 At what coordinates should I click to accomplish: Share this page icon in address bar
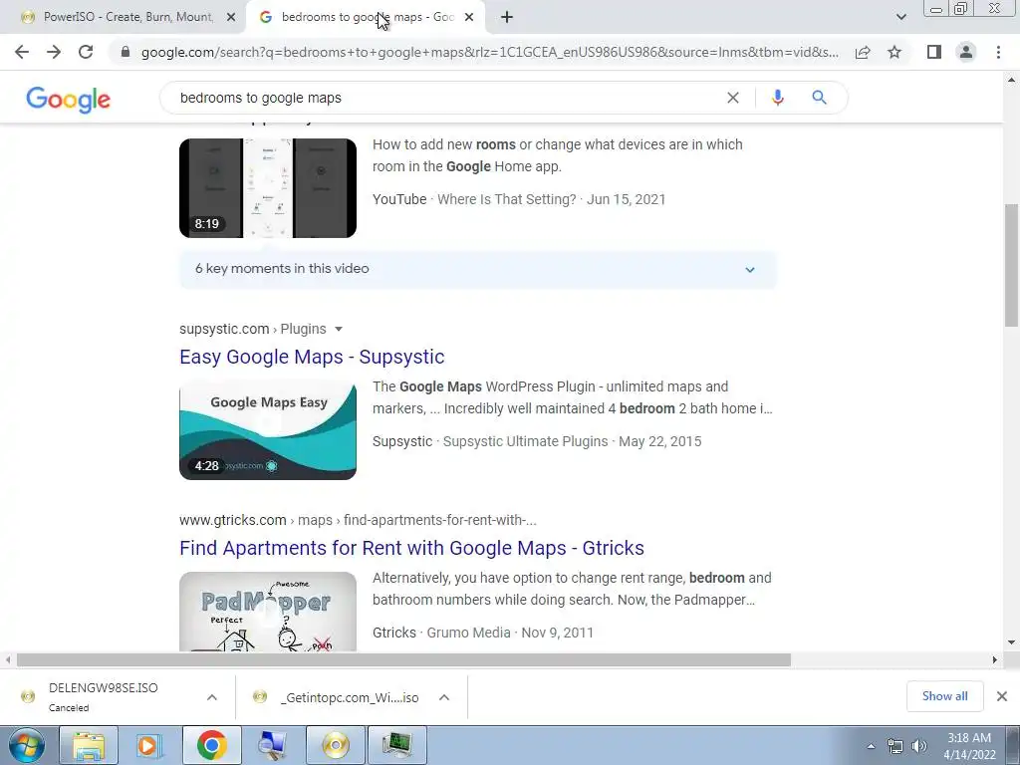pos(863,52)
